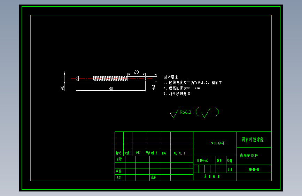
Task: Click the '纵向定位杆' part name text
Action: [x=249, y=156]
